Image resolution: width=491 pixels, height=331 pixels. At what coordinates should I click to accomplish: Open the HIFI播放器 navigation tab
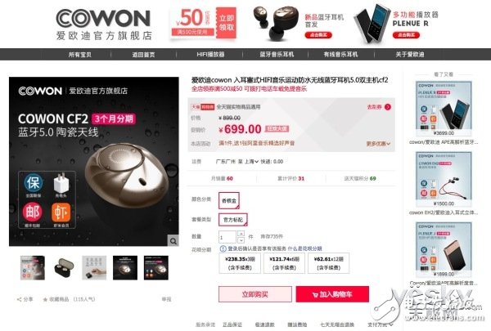(x=210, y=55)
